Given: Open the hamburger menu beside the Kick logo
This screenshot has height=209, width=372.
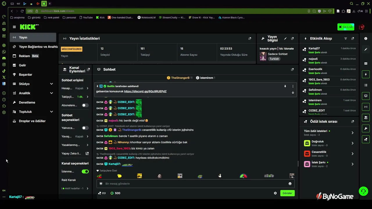Looking at the screenshot, I should [14, 27].
